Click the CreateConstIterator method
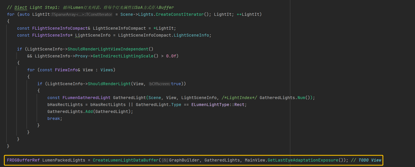415x167 pixels. (x=180, y=14)
